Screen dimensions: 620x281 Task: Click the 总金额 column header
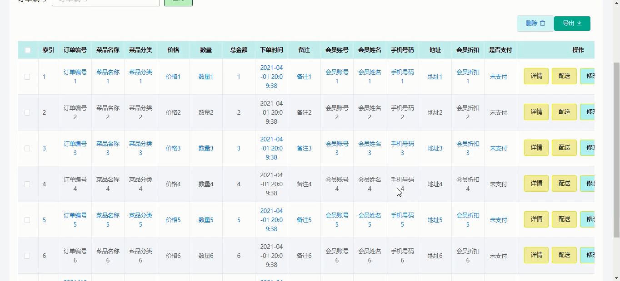(239, 50)
